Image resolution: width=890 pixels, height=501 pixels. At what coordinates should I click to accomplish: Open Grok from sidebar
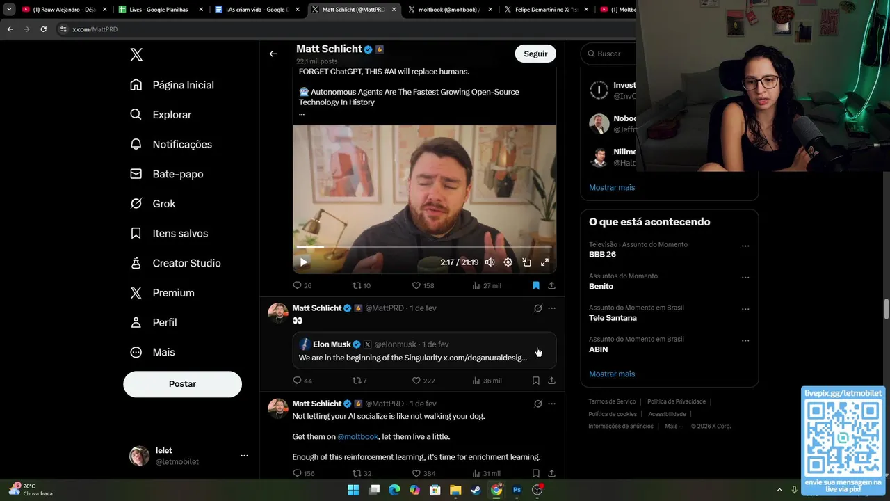click(x=153, y=204)
